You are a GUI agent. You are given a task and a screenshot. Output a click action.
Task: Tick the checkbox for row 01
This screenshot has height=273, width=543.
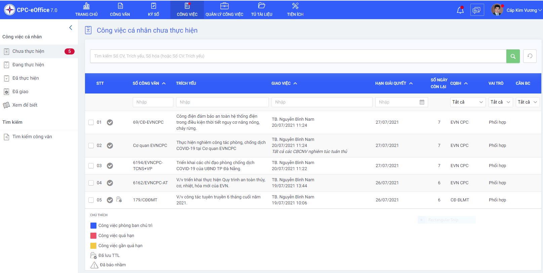91,122
